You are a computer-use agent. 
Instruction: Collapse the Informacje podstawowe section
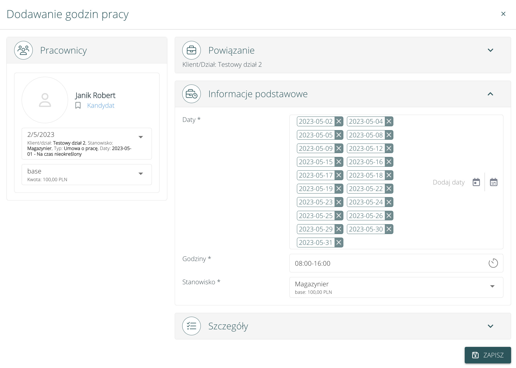click(490, 94)
